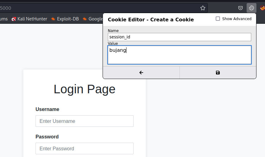Open the Exploit-DB bookmark link
265x157 pixels.
pos(65,19)
